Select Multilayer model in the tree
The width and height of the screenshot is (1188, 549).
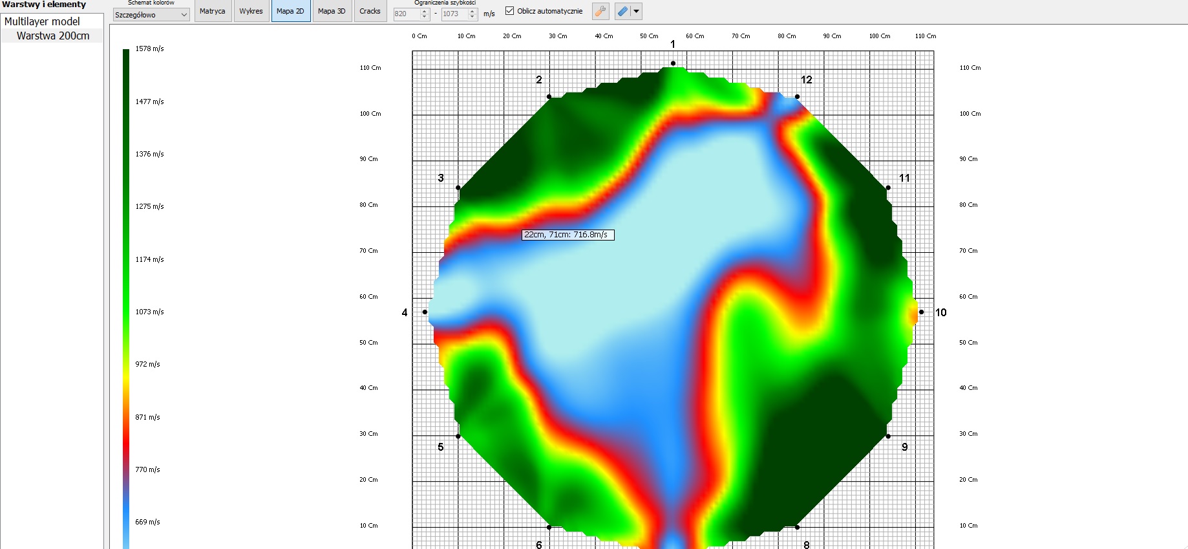pos(42,21)
